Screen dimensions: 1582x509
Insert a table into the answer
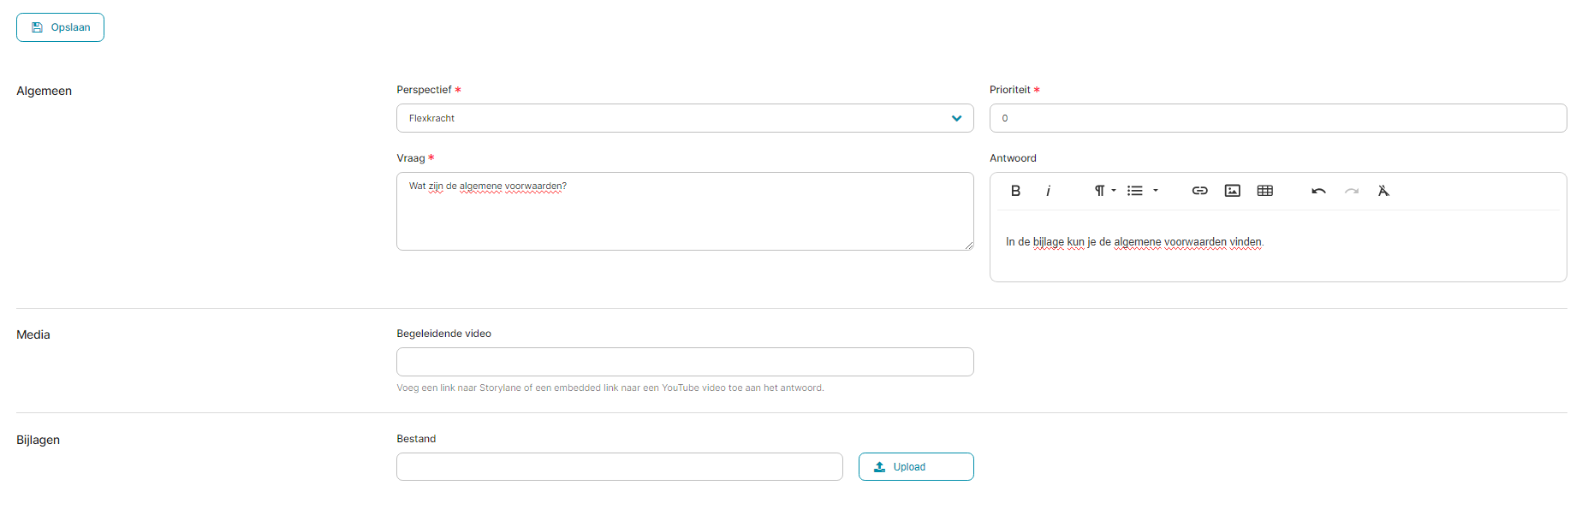1265,191
